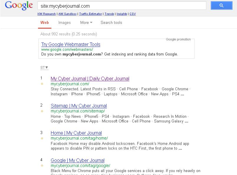
Task: Open Search tools options
Action: click(111, 22)
